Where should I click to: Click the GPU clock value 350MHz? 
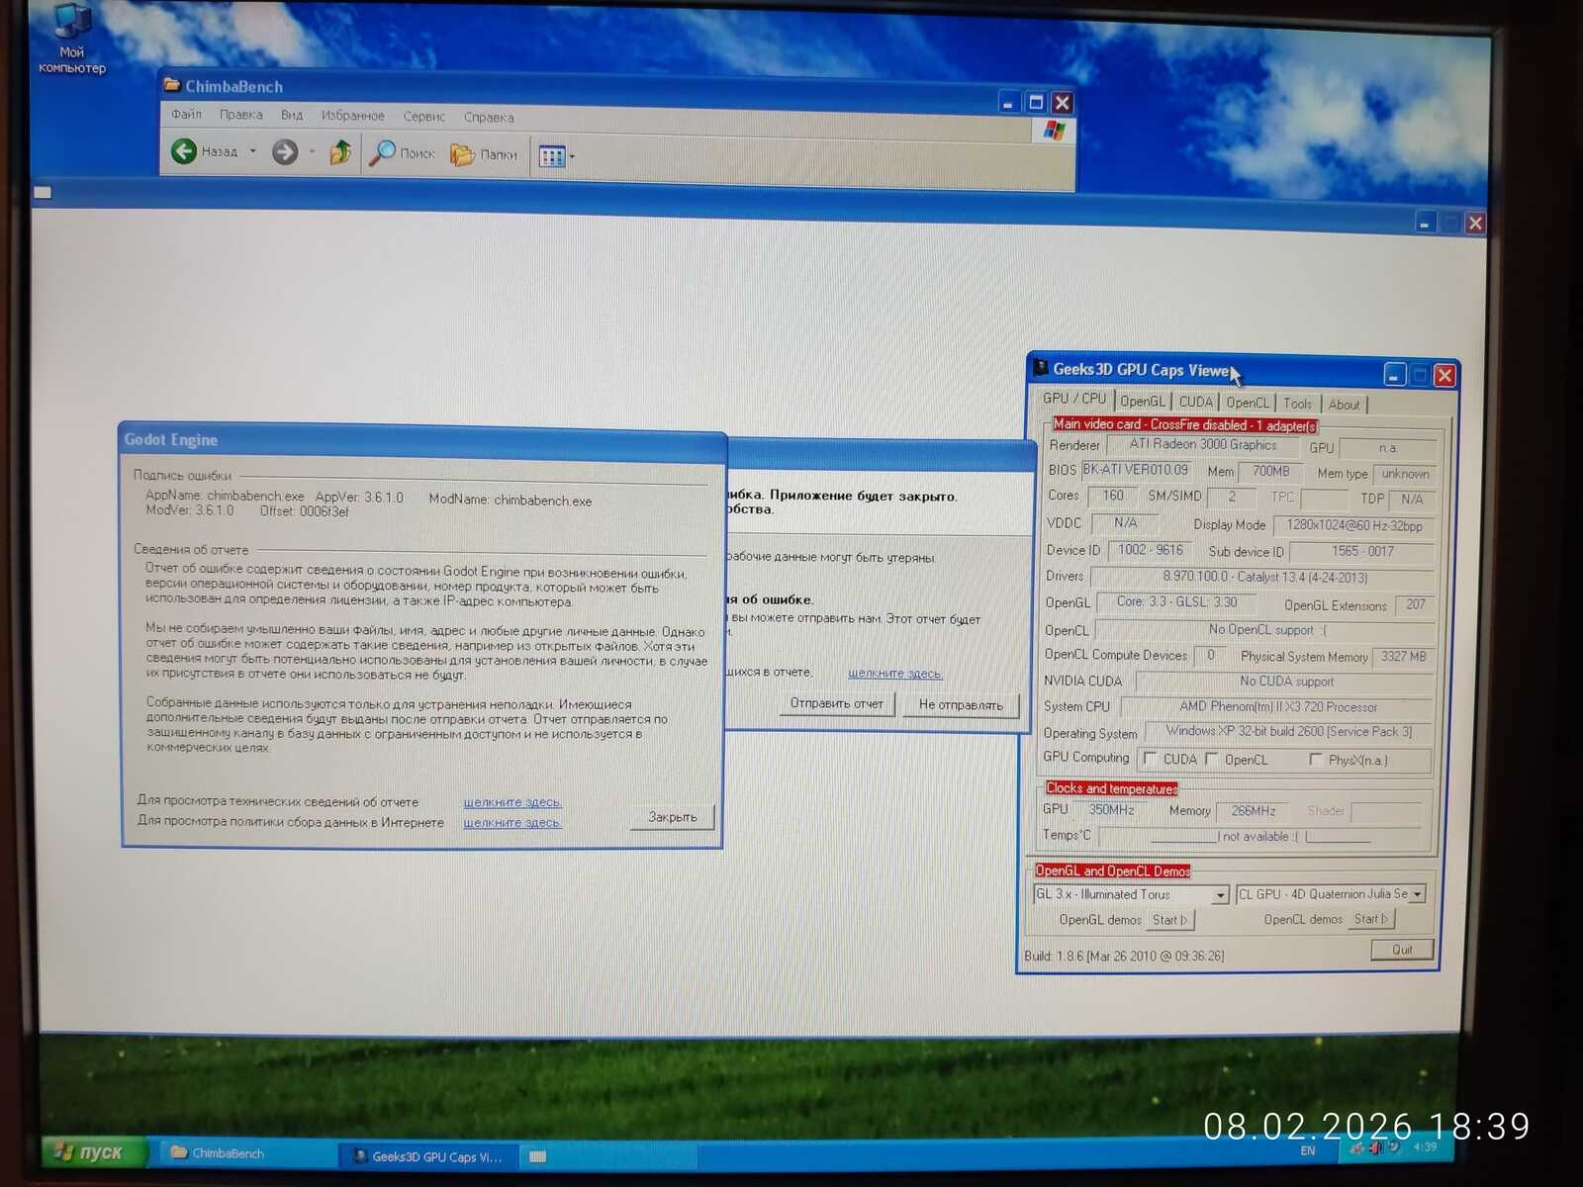pyautogui.click(x=1111, y=810)
